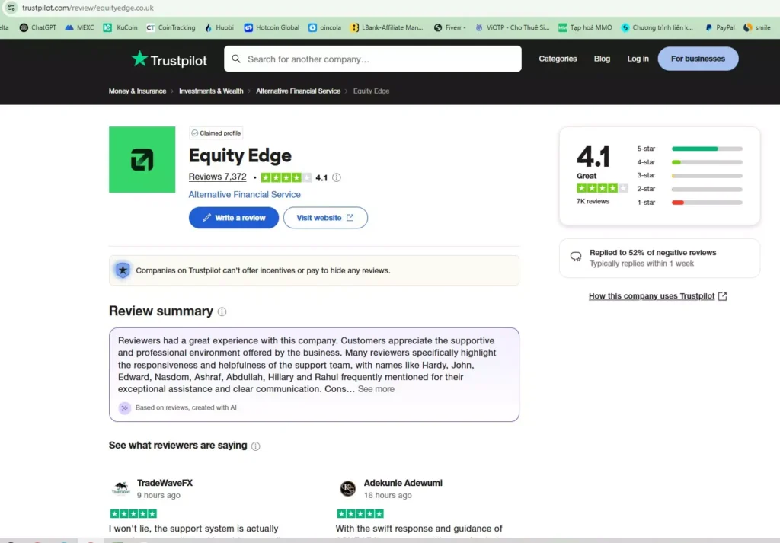Click the Write a review button
This screenshot has width=780, height=543.
coord(233,218)
